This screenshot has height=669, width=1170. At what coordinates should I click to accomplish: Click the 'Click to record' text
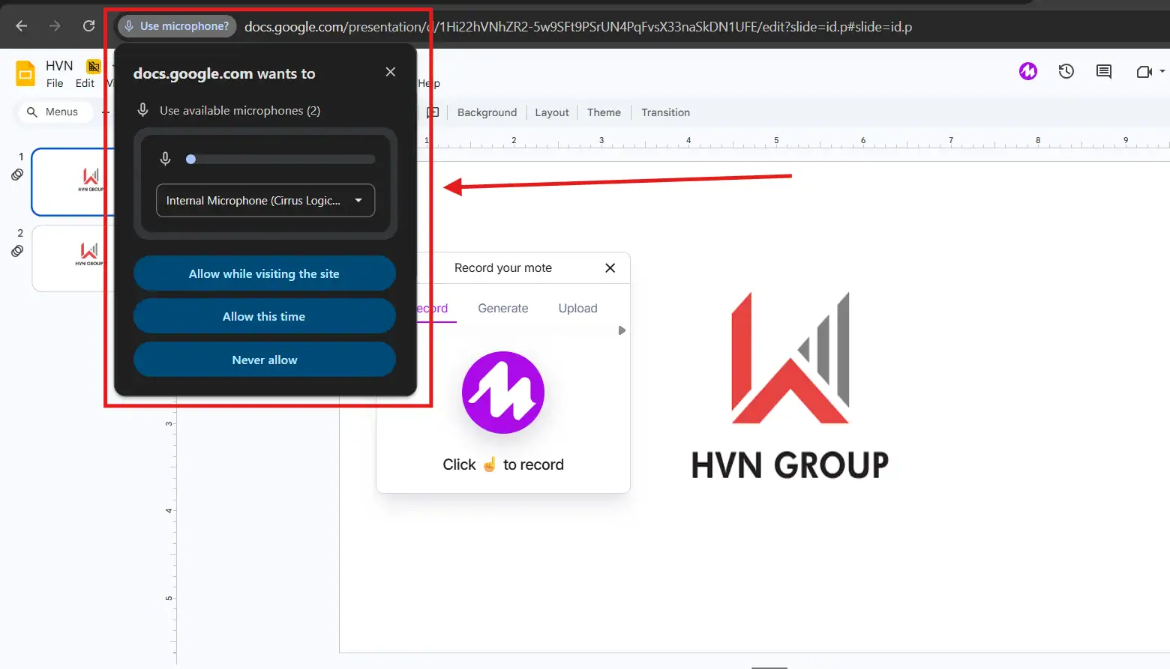(503, 464)
